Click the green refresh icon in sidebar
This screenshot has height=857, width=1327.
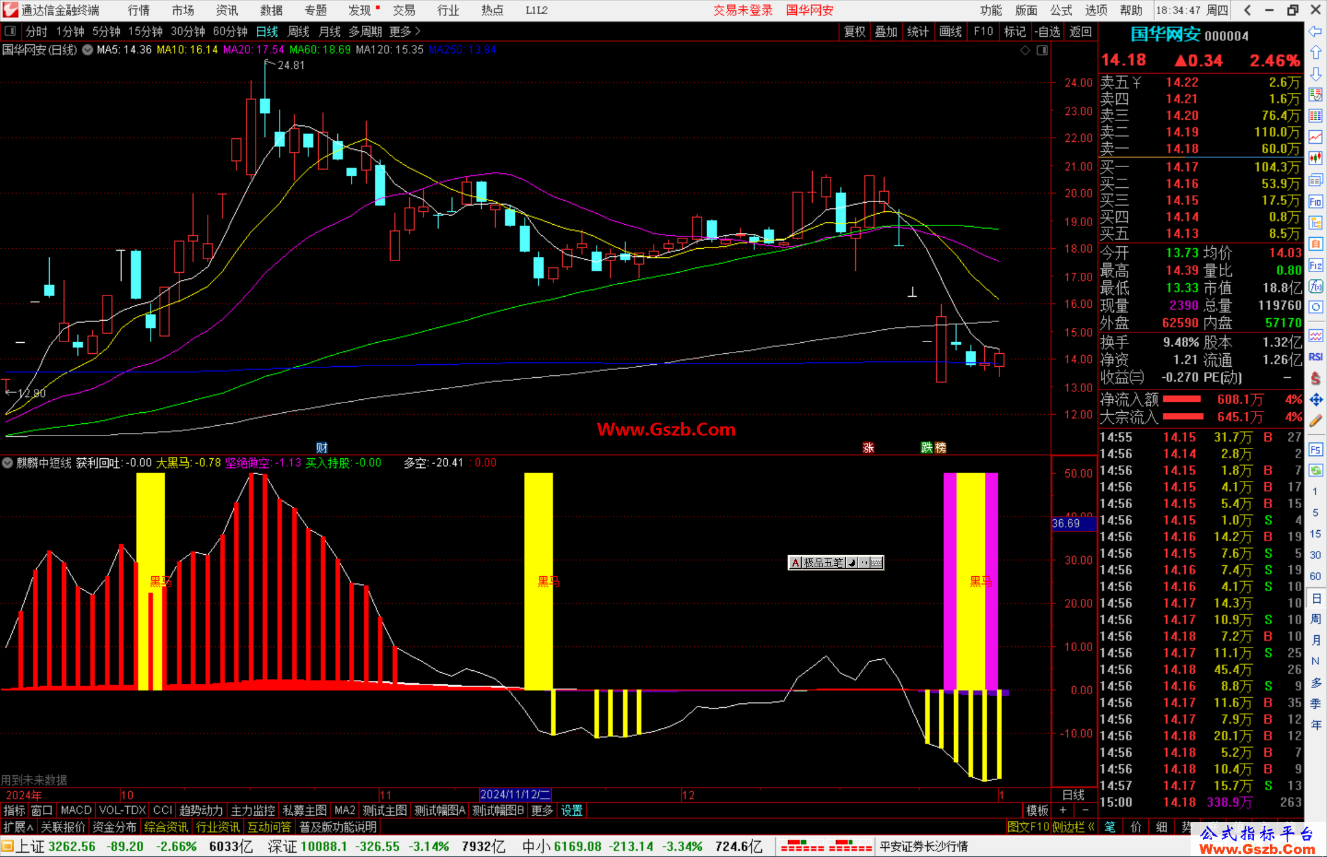pos(1315,471)
